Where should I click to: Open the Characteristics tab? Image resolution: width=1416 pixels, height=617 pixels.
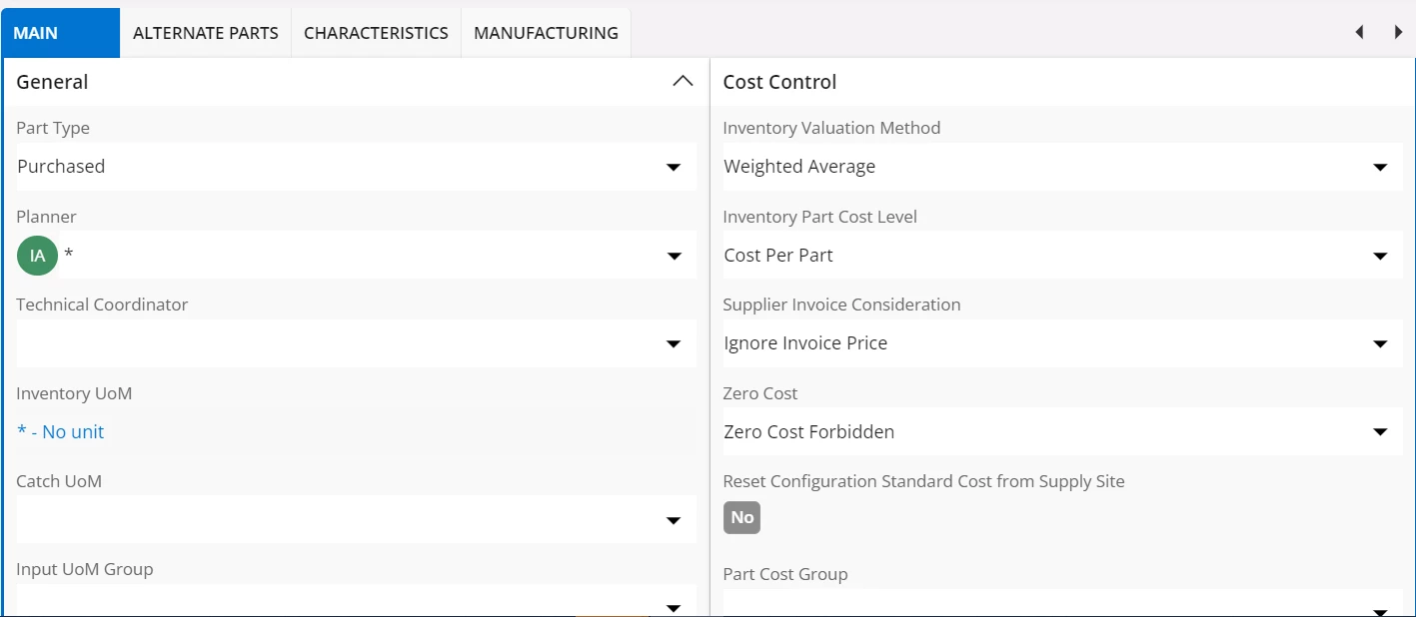[x=376, y=33]
